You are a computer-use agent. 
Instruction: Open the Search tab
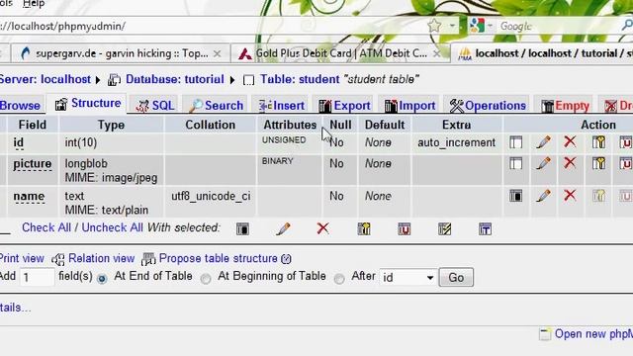(217, 106)
